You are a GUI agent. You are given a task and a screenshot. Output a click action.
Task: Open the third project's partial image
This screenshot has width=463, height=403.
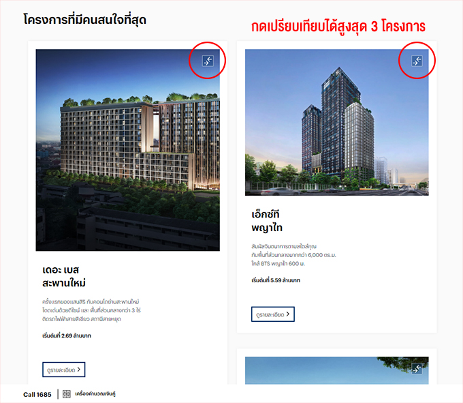coord(336,370)
